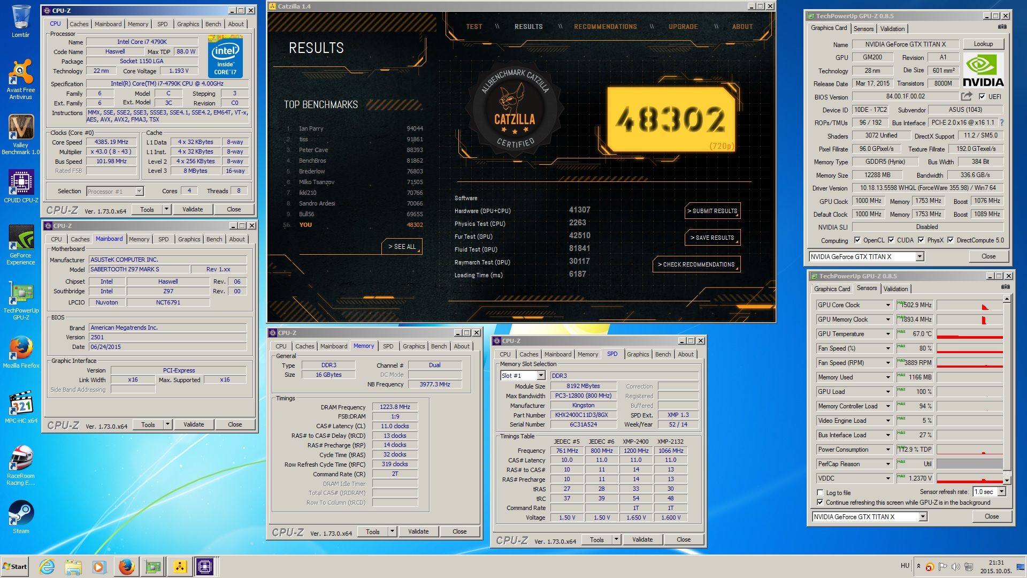Toggle the PhysX checkbox

921,240
